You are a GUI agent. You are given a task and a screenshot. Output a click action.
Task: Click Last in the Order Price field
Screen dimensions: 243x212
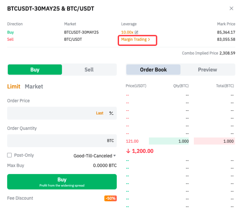[100, 113]
